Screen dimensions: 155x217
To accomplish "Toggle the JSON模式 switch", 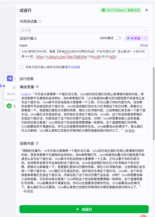I will coord(118,38).
